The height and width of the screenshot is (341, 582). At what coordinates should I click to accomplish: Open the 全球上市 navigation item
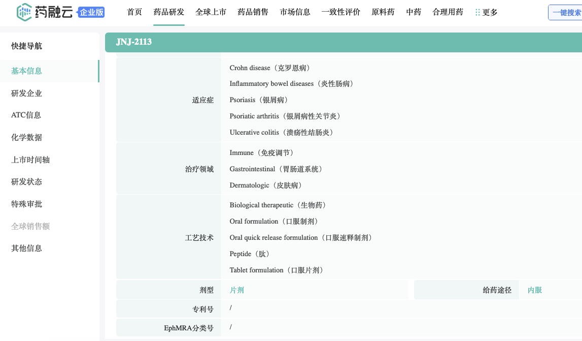211,12
